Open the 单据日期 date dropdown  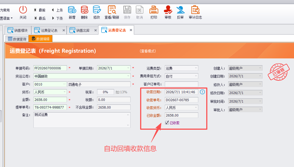pyautogui.click(x=128, y=68)
